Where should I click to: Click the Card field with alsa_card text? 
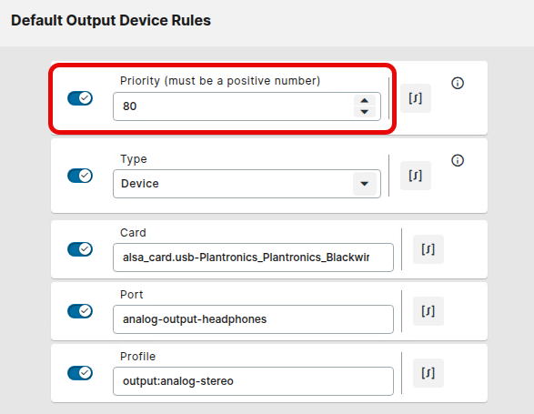coord(253,257)
